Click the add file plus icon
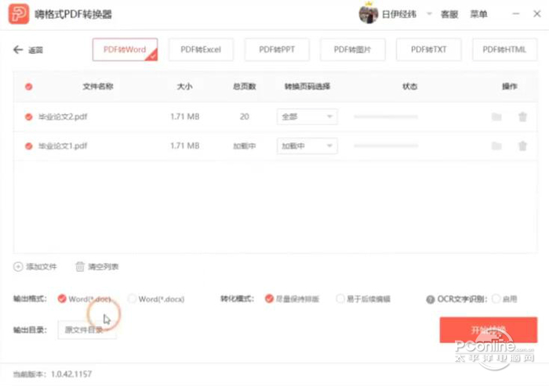 click(18, 267)
